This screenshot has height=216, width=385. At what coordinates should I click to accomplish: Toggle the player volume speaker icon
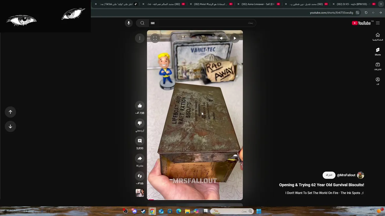point(222,38)
